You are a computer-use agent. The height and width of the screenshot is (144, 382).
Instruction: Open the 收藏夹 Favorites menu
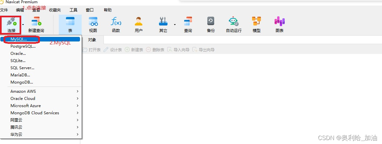click(55, 10)
